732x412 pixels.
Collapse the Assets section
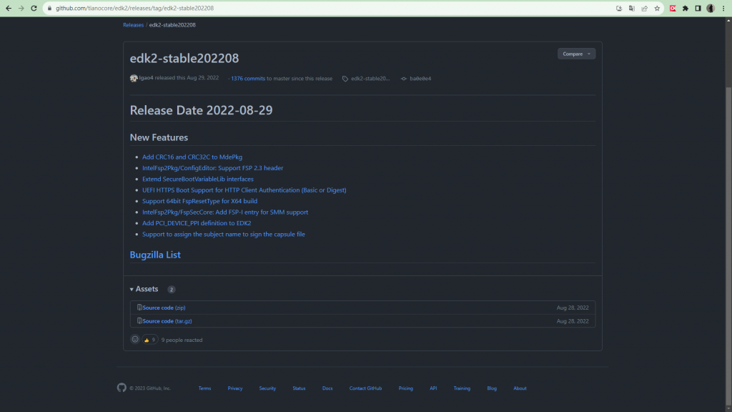(x=144, y=289)
